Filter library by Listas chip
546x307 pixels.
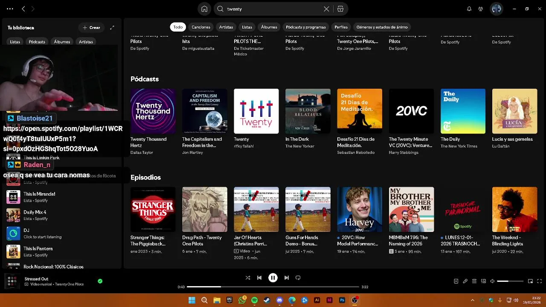click(15, 42)
